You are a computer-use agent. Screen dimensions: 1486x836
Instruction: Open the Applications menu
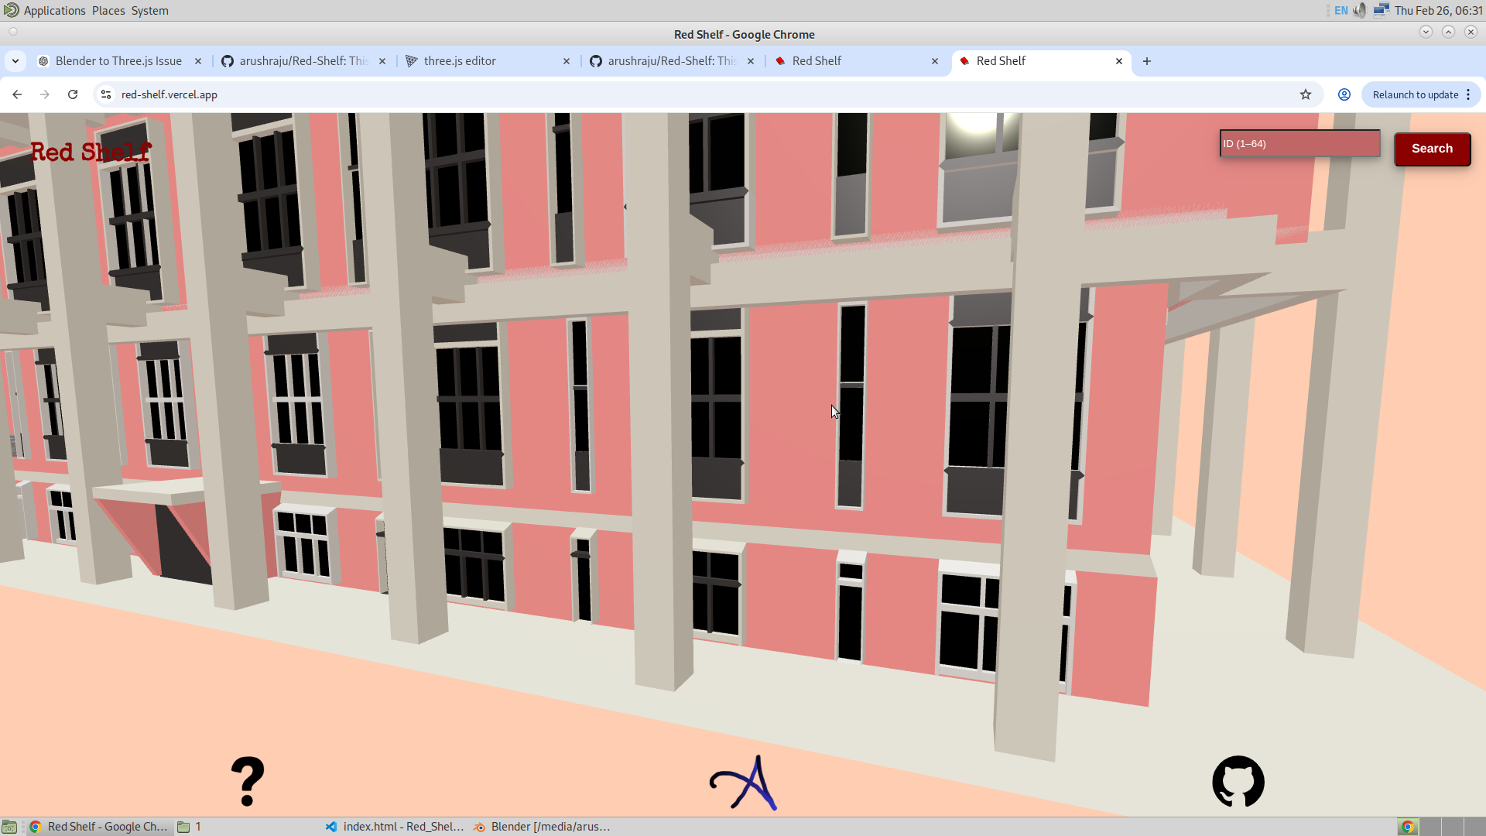(x=53, y=10)
